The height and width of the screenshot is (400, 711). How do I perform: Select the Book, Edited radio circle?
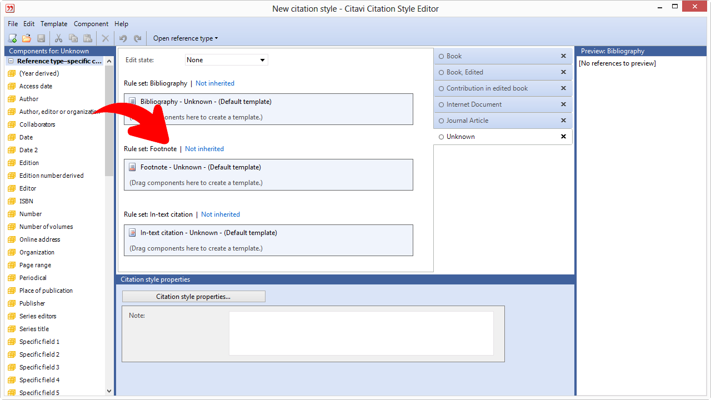coord(442,72)
